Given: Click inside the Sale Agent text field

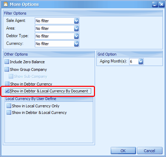Looking at the screenshot, I should click(x=55, y=21).
